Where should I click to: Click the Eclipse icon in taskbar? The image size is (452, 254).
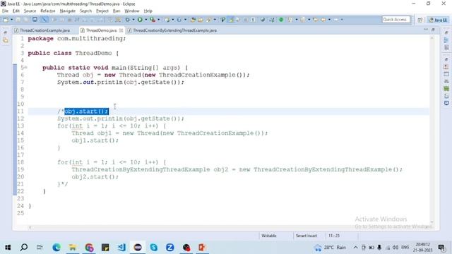pos(138,248)
